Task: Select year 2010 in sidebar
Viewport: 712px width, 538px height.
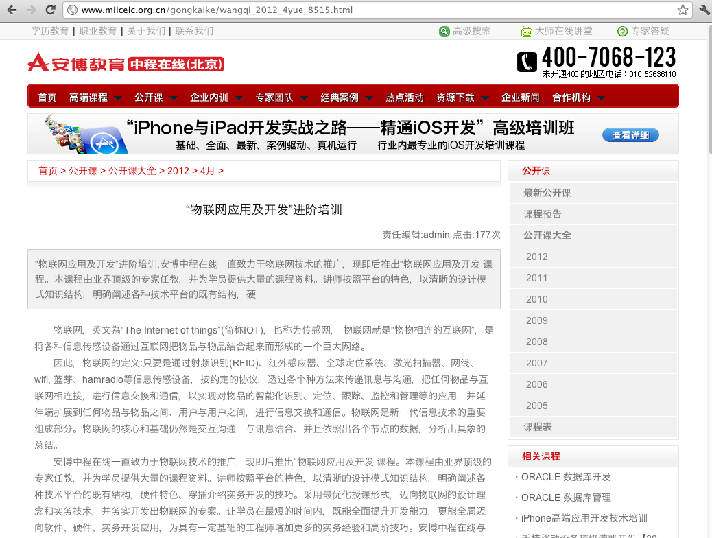Action: pyautogui.click(x=536, y=299)
